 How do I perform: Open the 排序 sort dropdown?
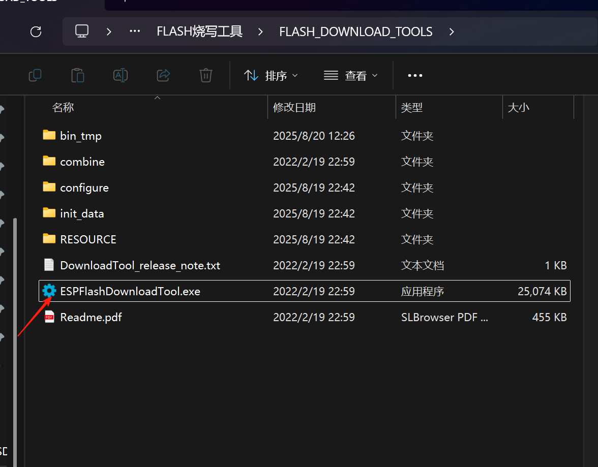[271, 76]
